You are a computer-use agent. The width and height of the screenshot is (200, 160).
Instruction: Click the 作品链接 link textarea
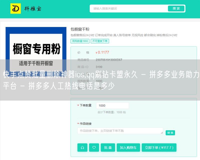click(x=120, y=131)
